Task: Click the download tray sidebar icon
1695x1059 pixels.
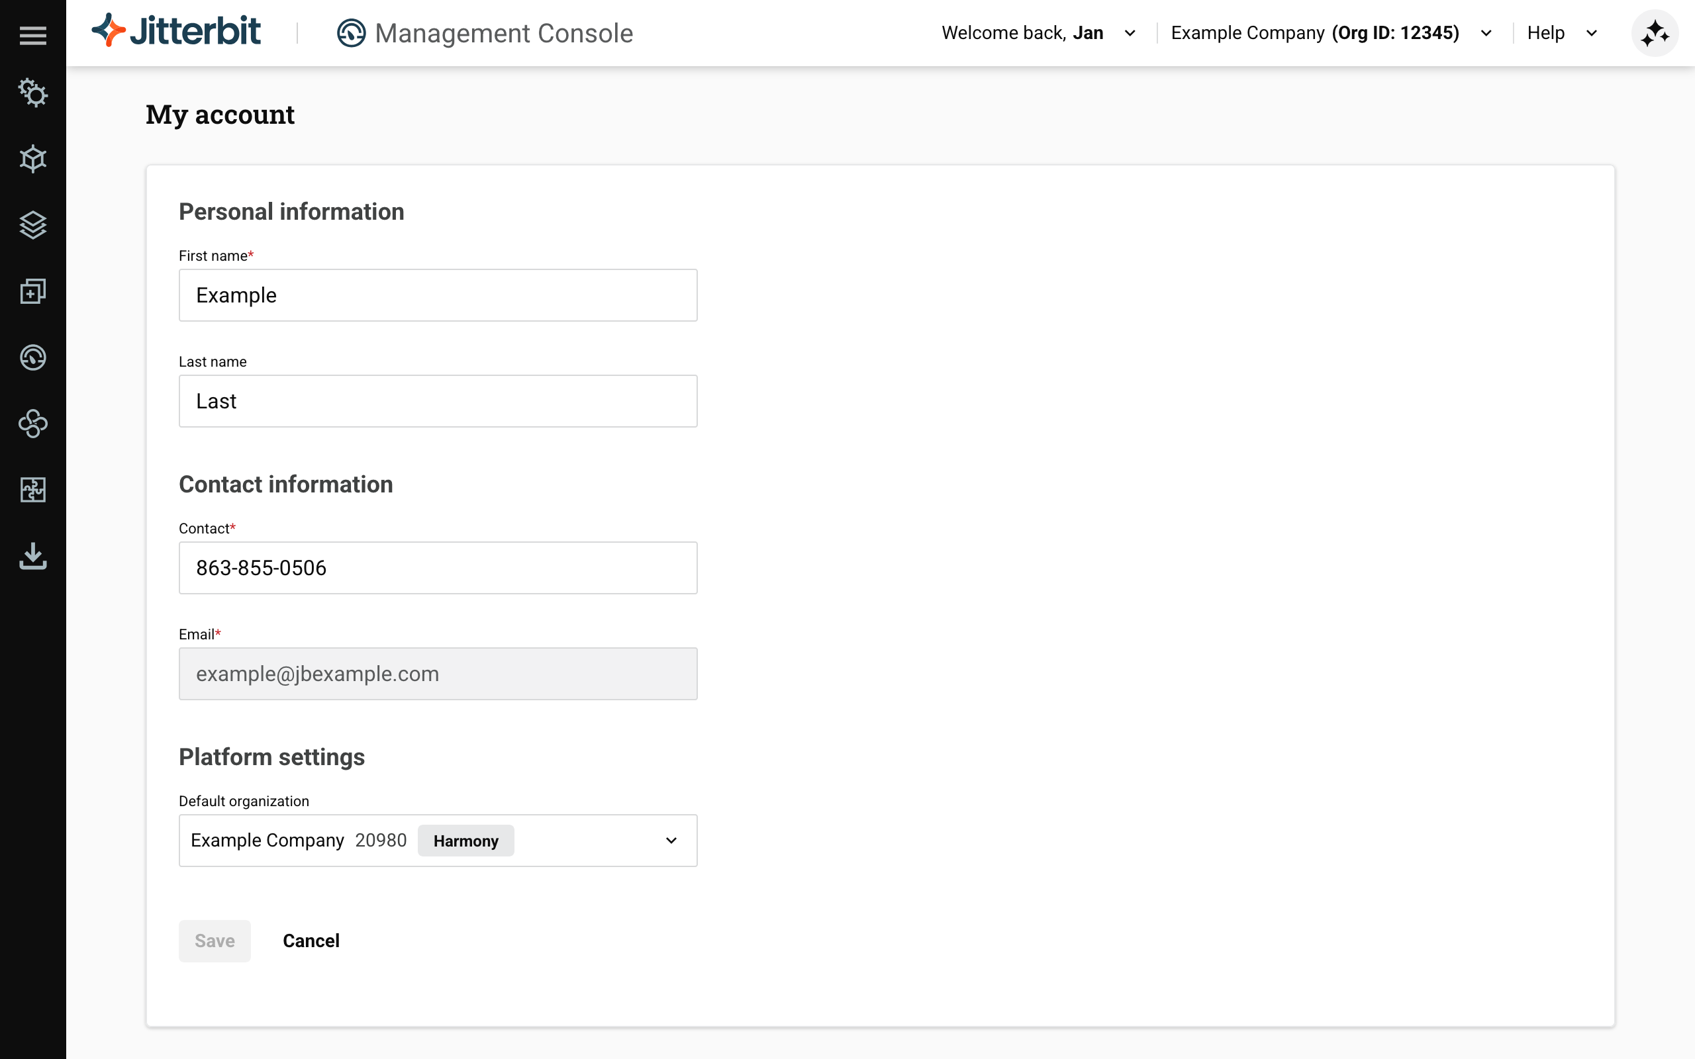Action: (33, 556)
